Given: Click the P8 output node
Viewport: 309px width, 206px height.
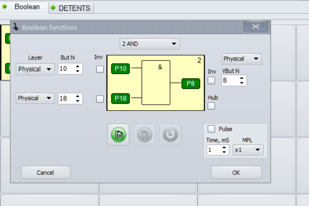Looking at the screenshot, I should [x=191, y=83].
